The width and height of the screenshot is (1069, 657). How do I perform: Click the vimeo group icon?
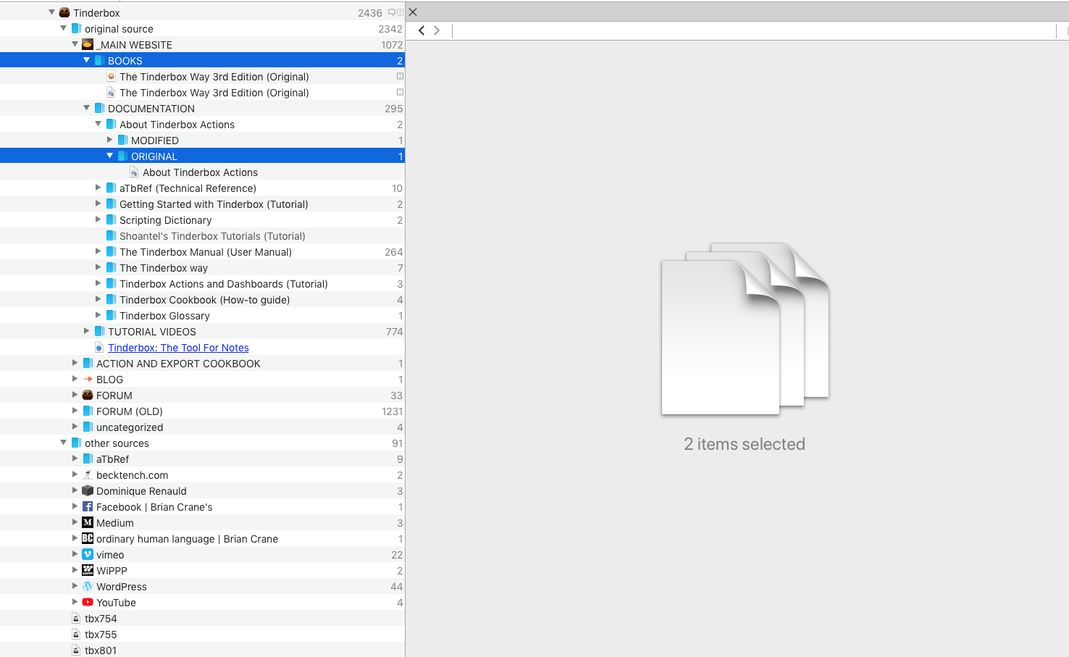coord(88,555)
